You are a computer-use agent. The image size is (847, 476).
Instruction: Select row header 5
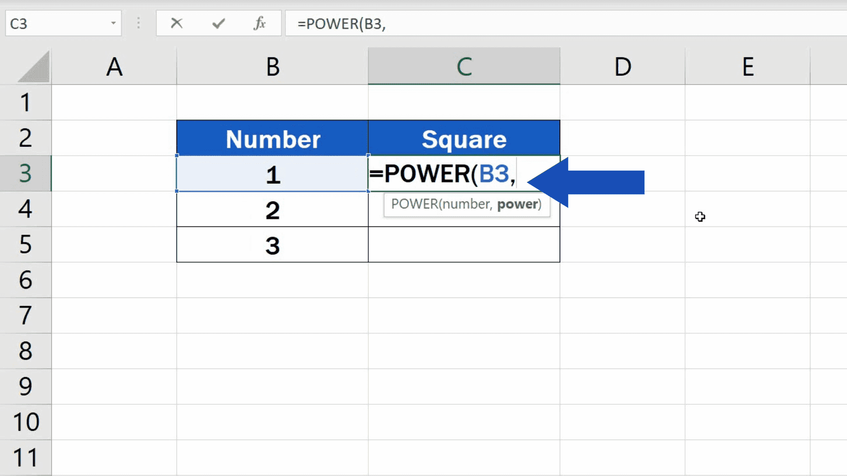[x=26, y=245]
